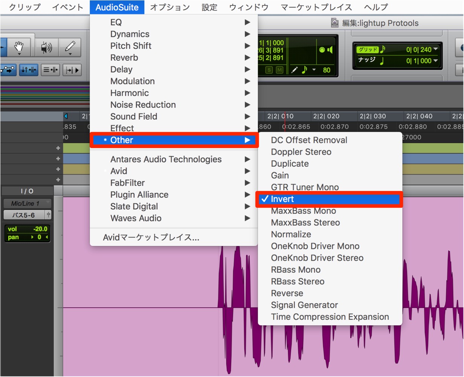
Task: Open the note duration dropdown arrow
Action: pyautogui.click(x=314, y=70)
